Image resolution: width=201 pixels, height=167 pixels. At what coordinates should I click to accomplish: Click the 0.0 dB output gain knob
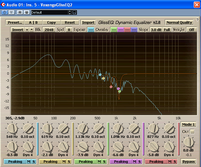(189, 142)
